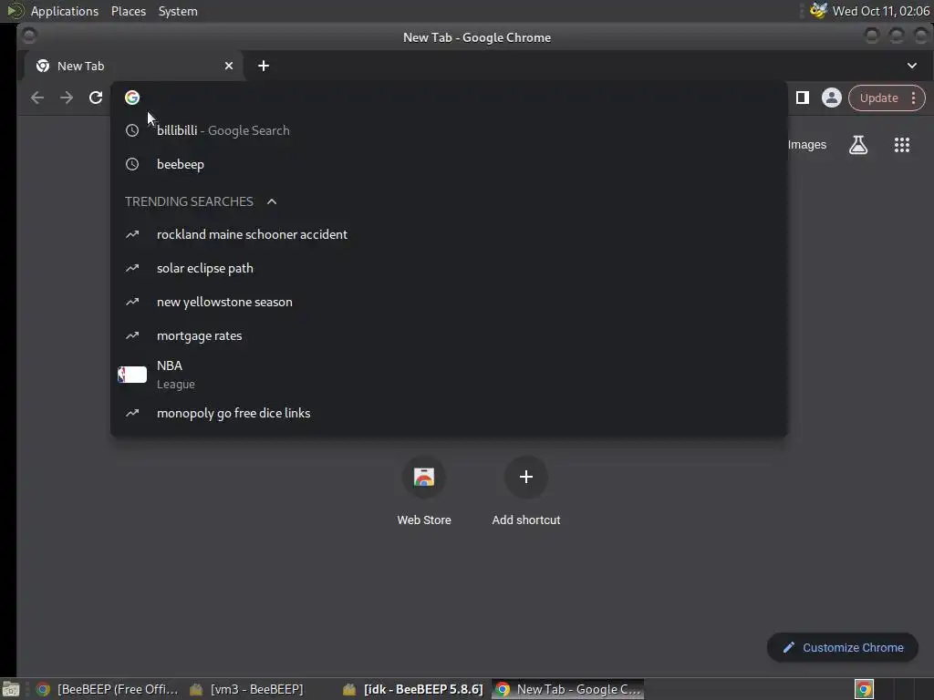Click clock icon beside billibilli
The image size is (934, 700).
pos(132,130)
